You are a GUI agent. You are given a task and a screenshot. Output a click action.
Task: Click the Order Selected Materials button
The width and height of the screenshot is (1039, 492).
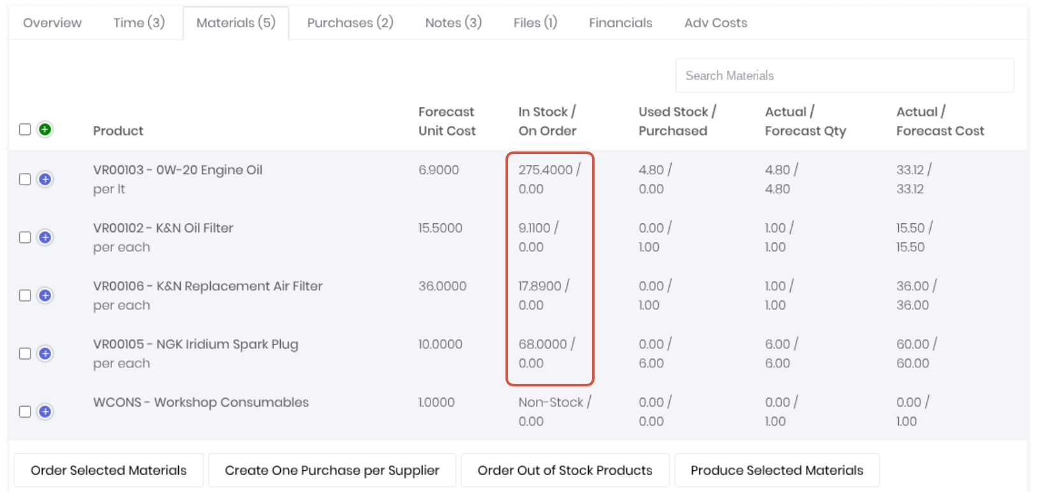pos(109,470)
